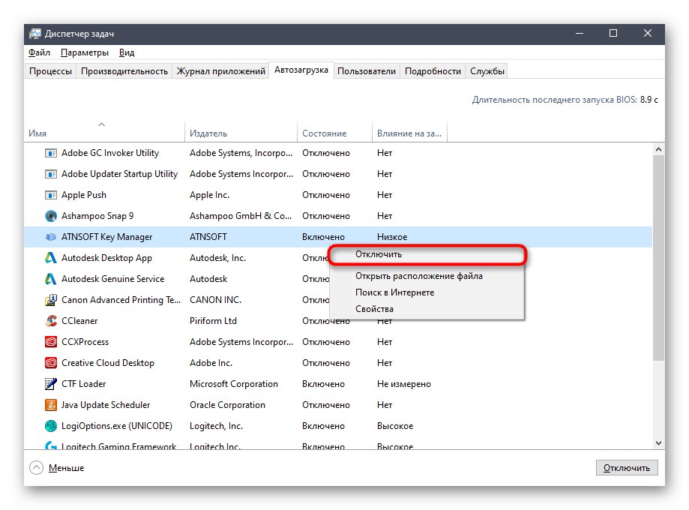
Task: Click the Canon Advanced Printing icon
Action: pyautogui.click(x=51, y=300)
